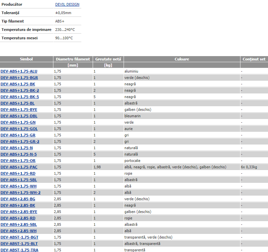The height and width of the screenshot is (252, 268).
Task: Click the DEV-ABS+1.75-BGR product link
Action: (19, 78)
